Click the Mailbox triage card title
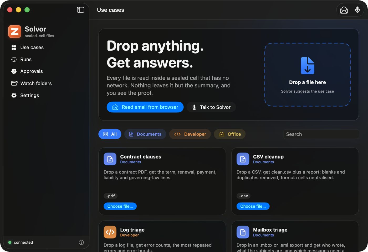Image resolution: width=368 pixels, height=252 pixels. coord(270,230)
